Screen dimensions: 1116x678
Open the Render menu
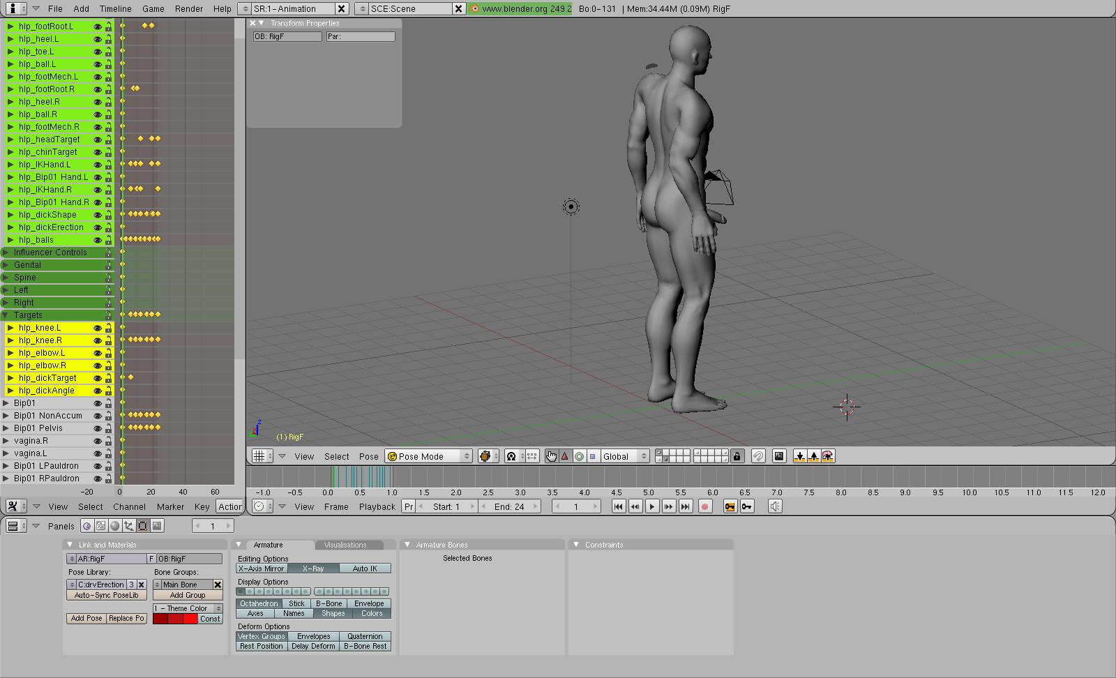189,8
